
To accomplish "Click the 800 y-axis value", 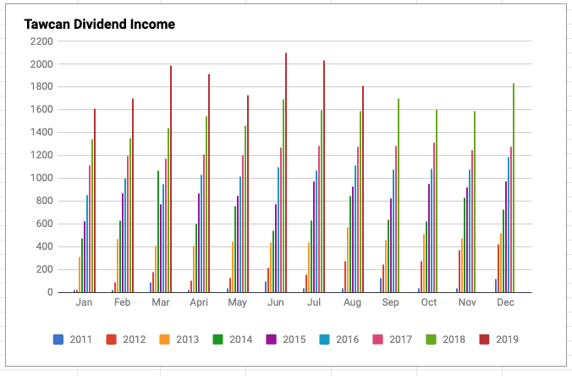I will pyautogui.click(x=45, y=202).
